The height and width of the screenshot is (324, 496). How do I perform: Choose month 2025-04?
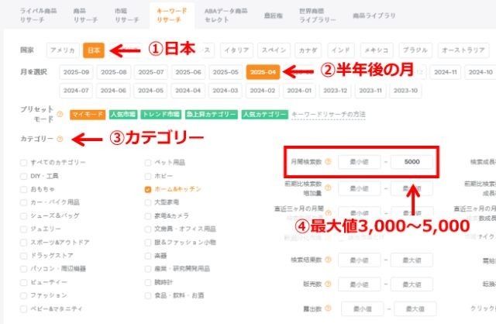pos(263,72)
